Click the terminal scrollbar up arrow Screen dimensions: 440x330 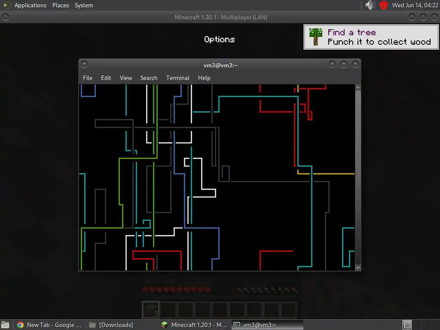(358, 87)
